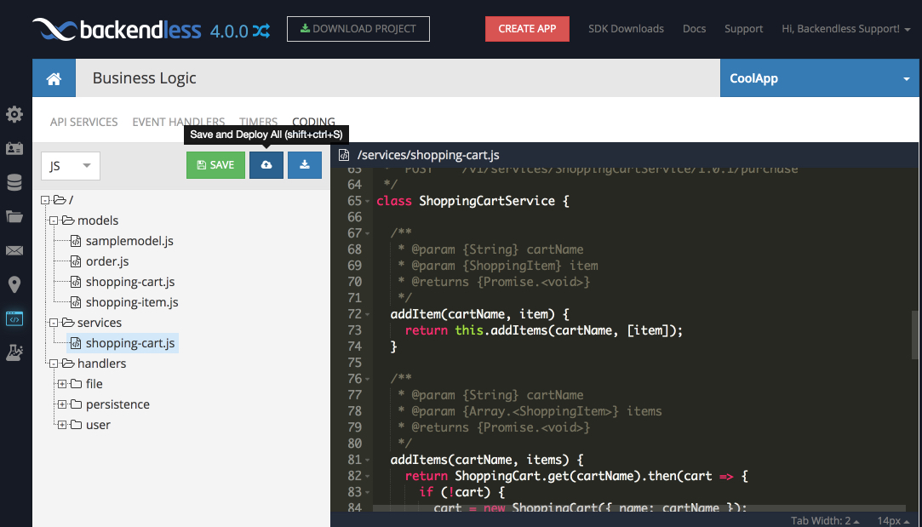Fold comment block at line 67 arrow
The width and height of the screenshot is (922, 527).
point(368,233)
